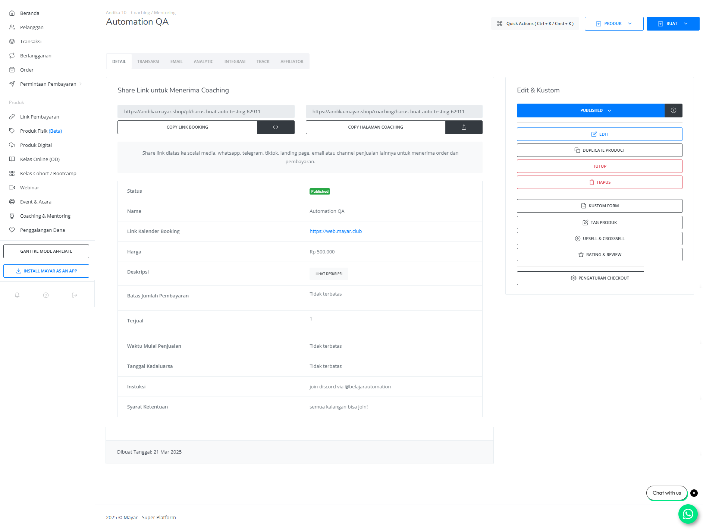Click 'join discord via @belajarautomation' text
This screenshot has width=703, height=530.
pos(350,387)
